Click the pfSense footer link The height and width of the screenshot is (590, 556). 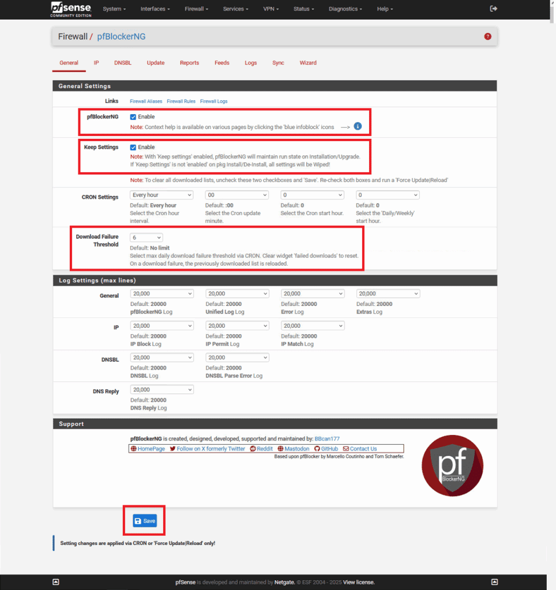coord(185,582)
